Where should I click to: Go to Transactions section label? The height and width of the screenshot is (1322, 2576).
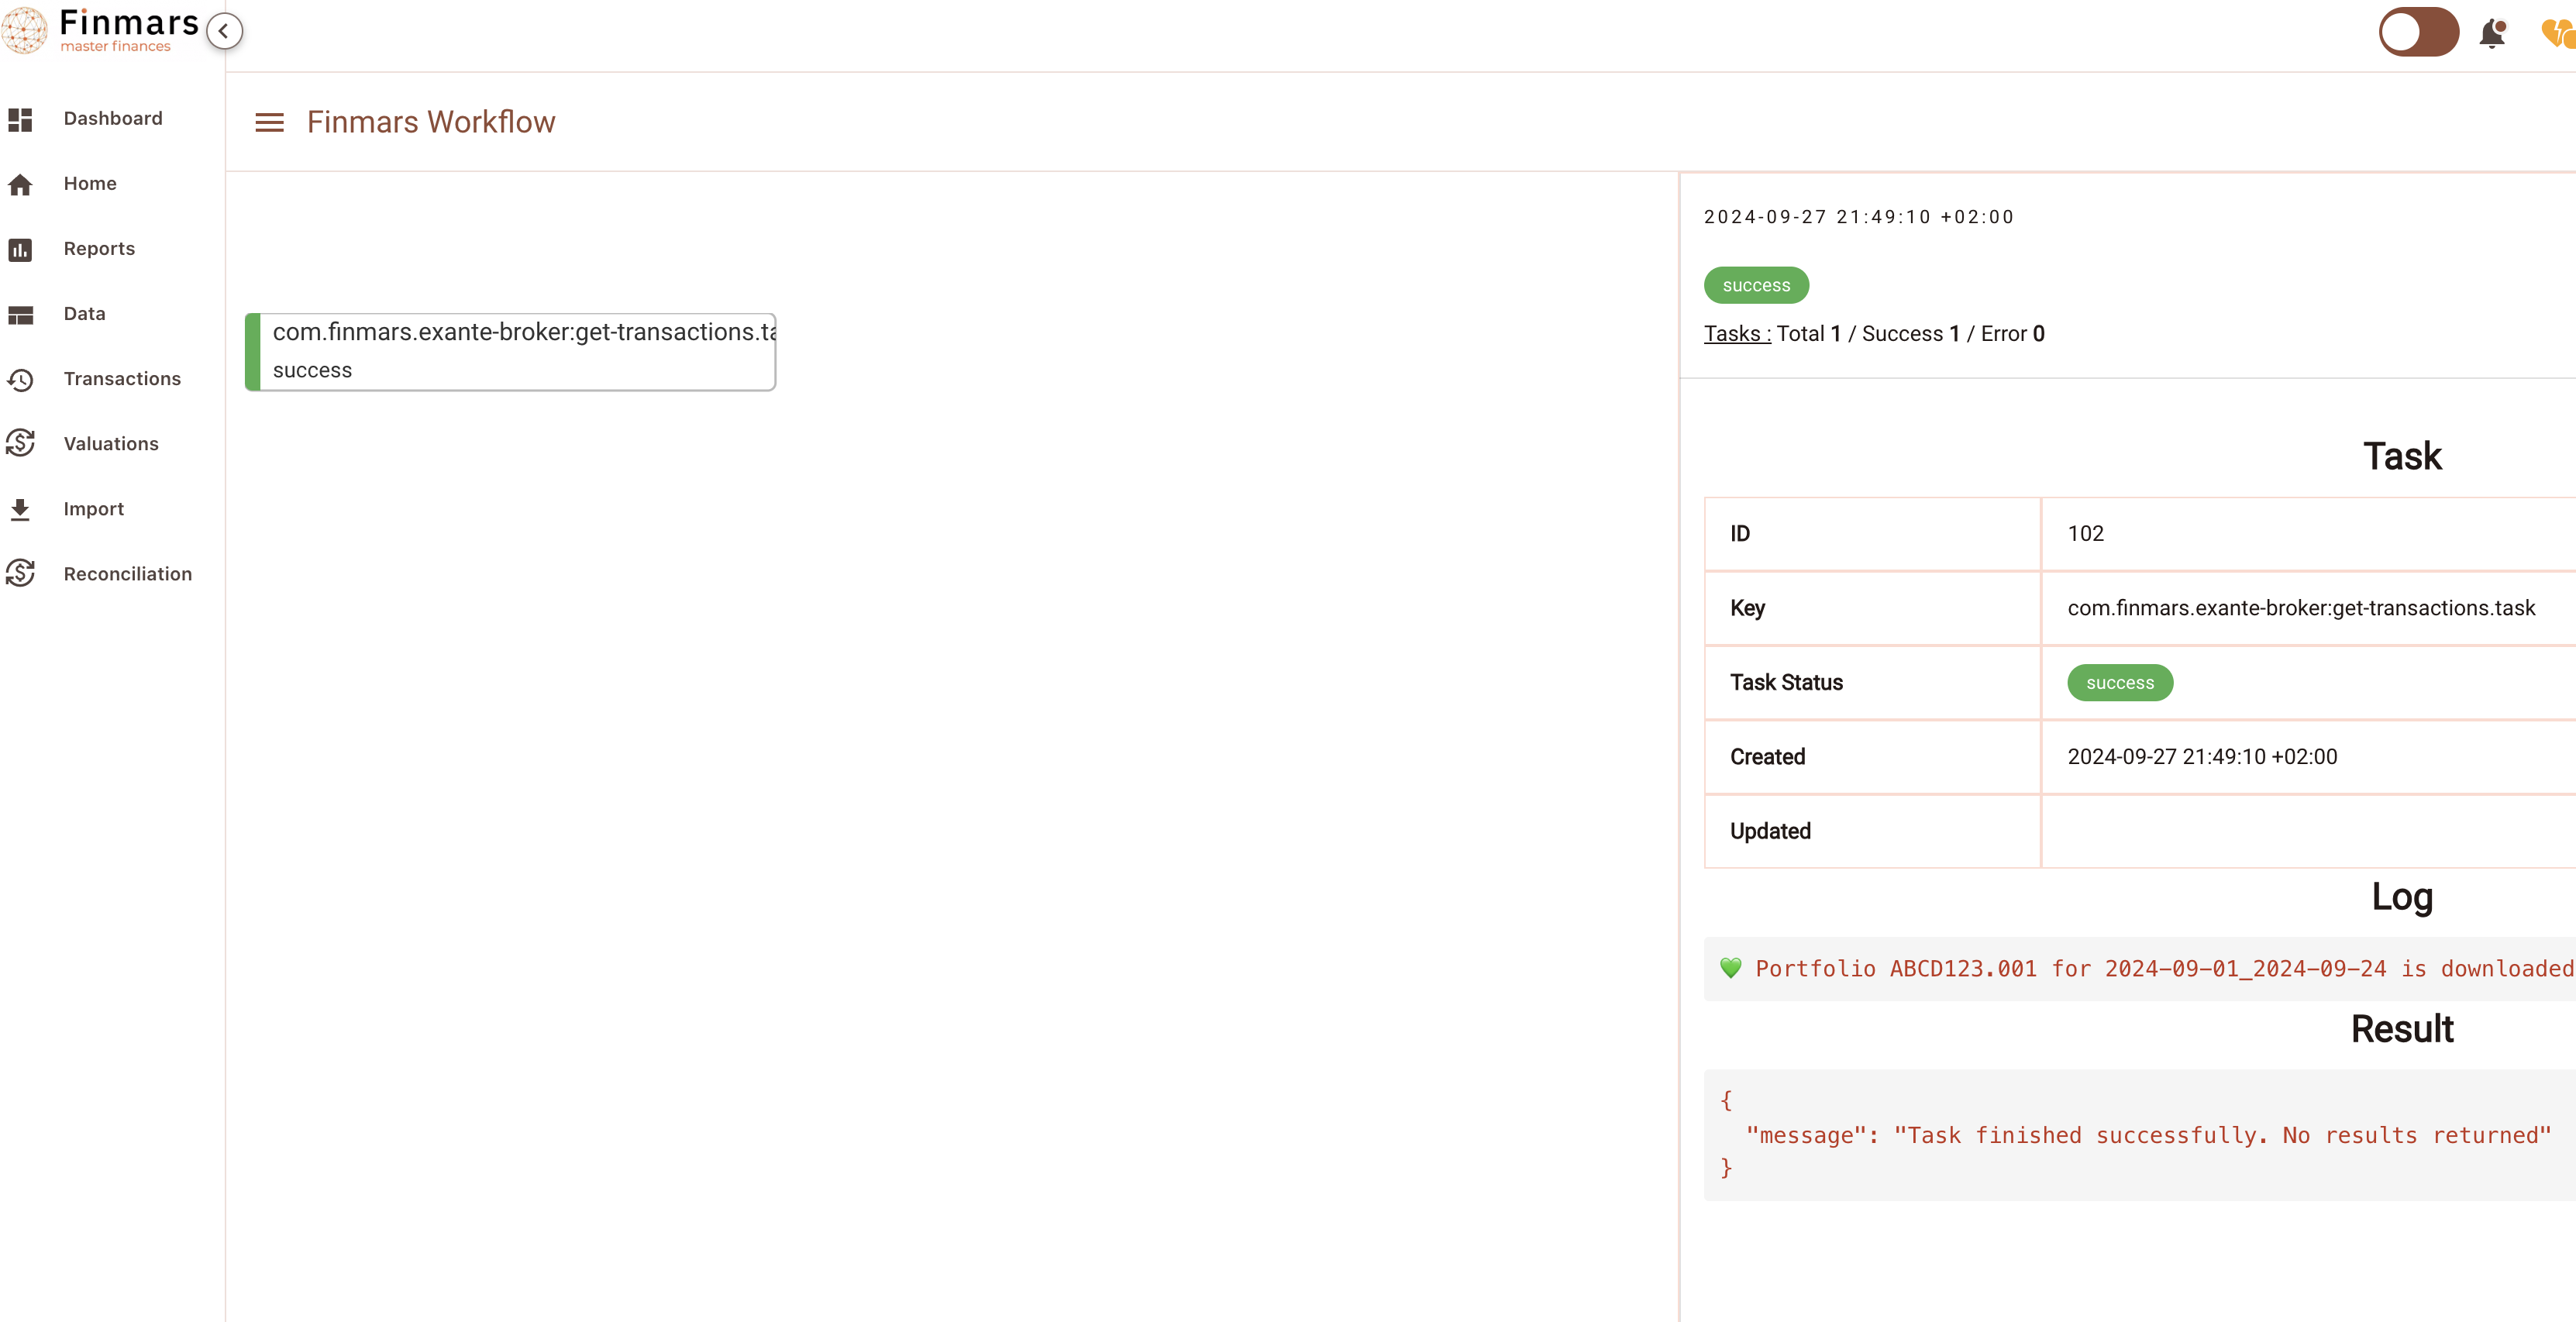point(122,379)
